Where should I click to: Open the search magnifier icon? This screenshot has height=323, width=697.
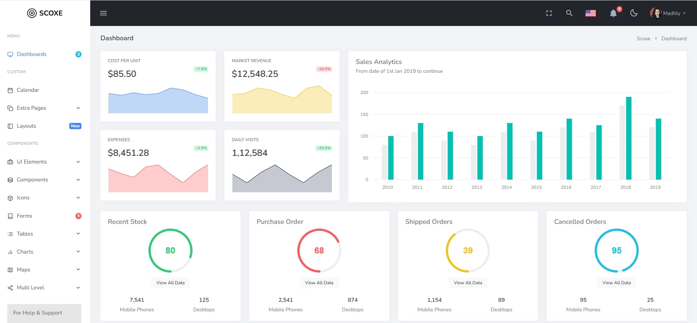[569, 13]
